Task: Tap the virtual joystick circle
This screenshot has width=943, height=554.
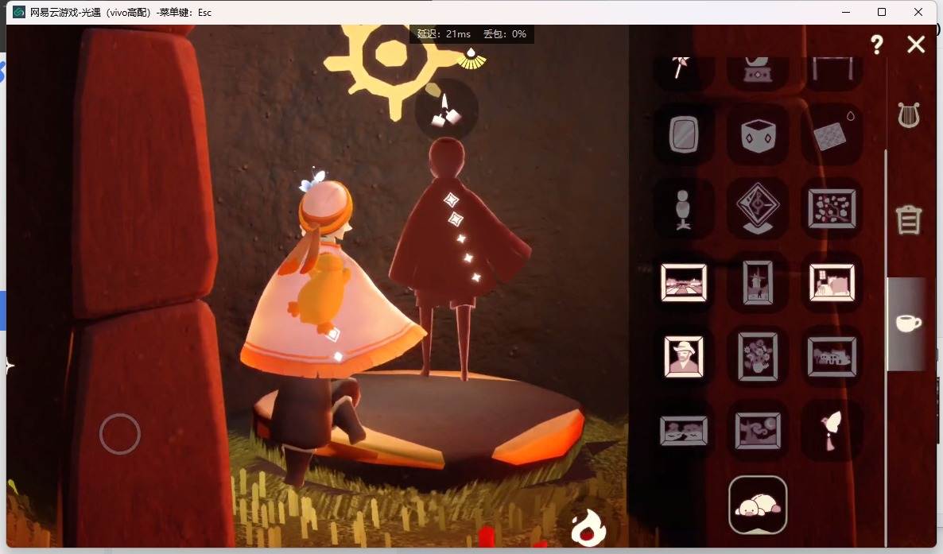Action: (x=120, y=434)
